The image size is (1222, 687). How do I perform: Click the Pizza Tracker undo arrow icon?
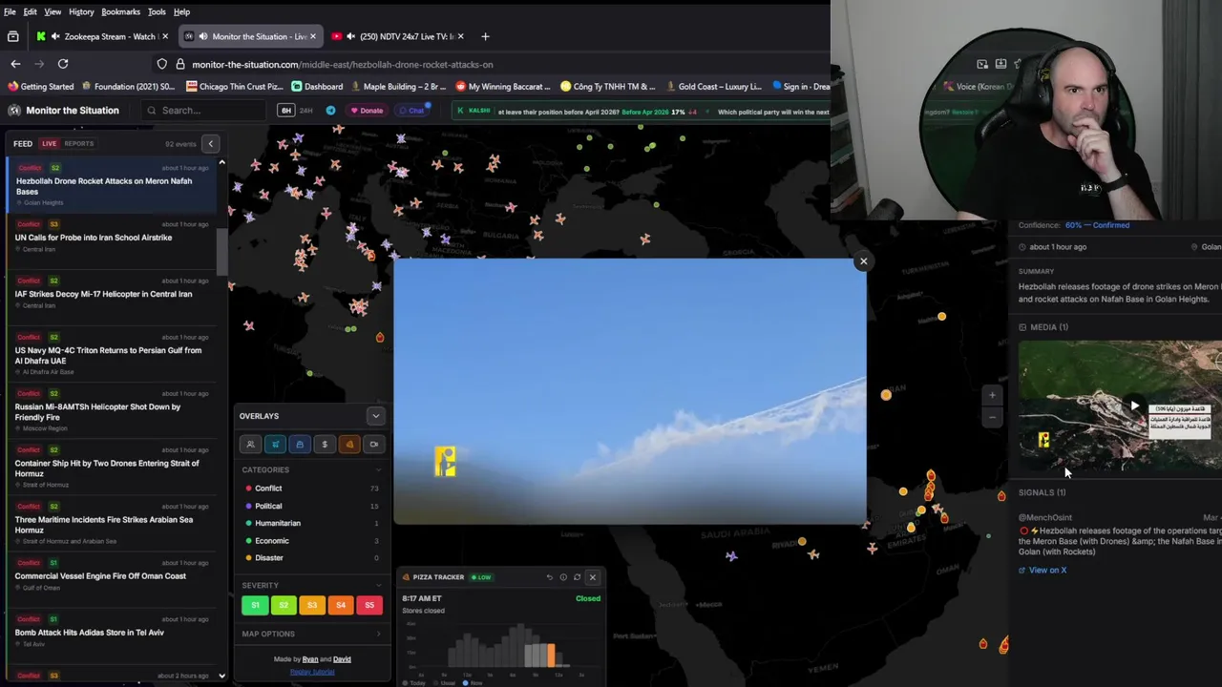pos(549,577)
